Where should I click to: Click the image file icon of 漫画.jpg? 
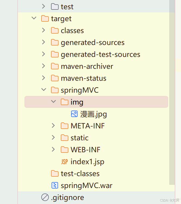74,114
